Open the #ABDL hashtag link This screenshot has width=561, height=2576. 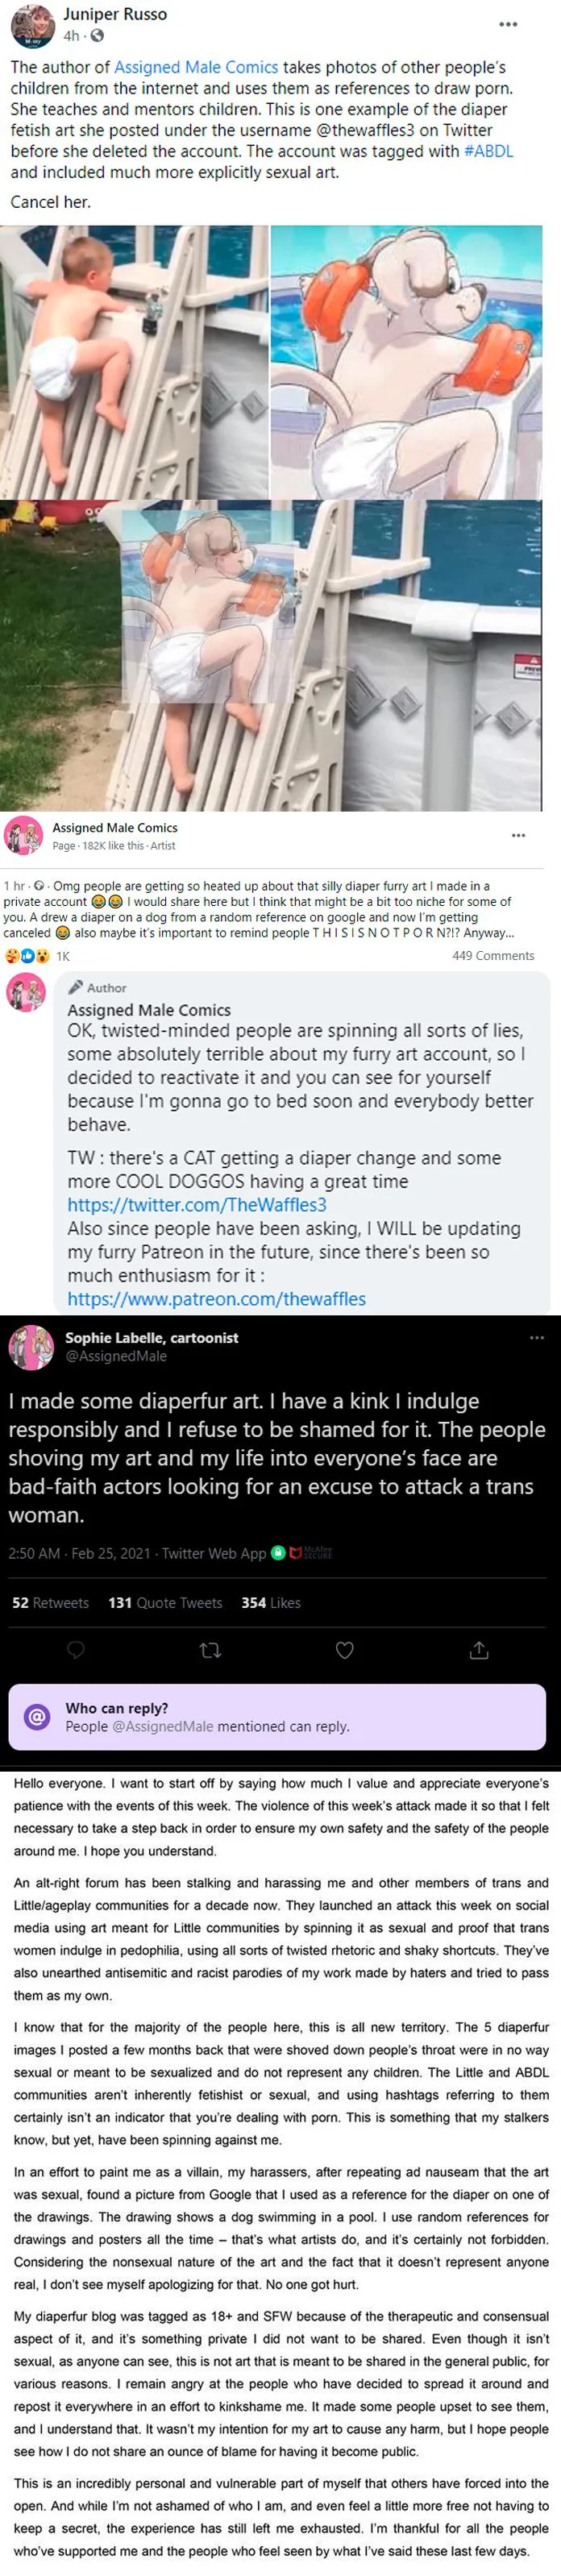488,151
